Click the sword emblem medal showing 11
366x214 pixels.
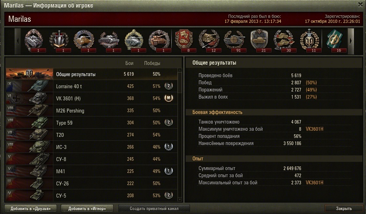coord(309,41)
